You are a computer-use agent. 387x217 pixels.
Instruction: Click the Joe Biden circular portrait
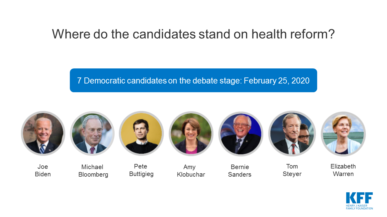[43, 133]
